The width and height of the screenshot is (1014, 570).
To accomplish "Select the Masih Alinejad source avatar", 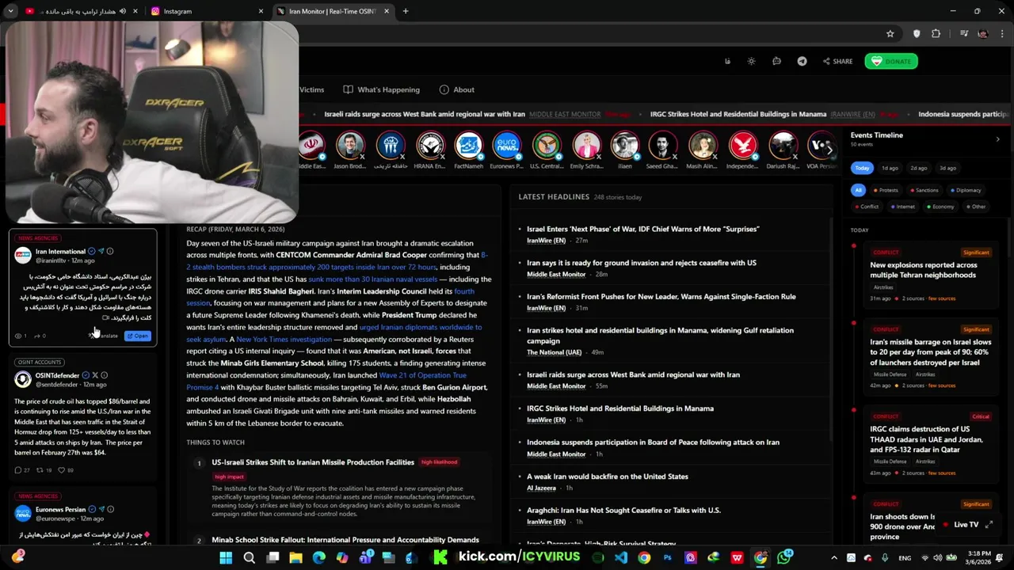I will (702, 146).
